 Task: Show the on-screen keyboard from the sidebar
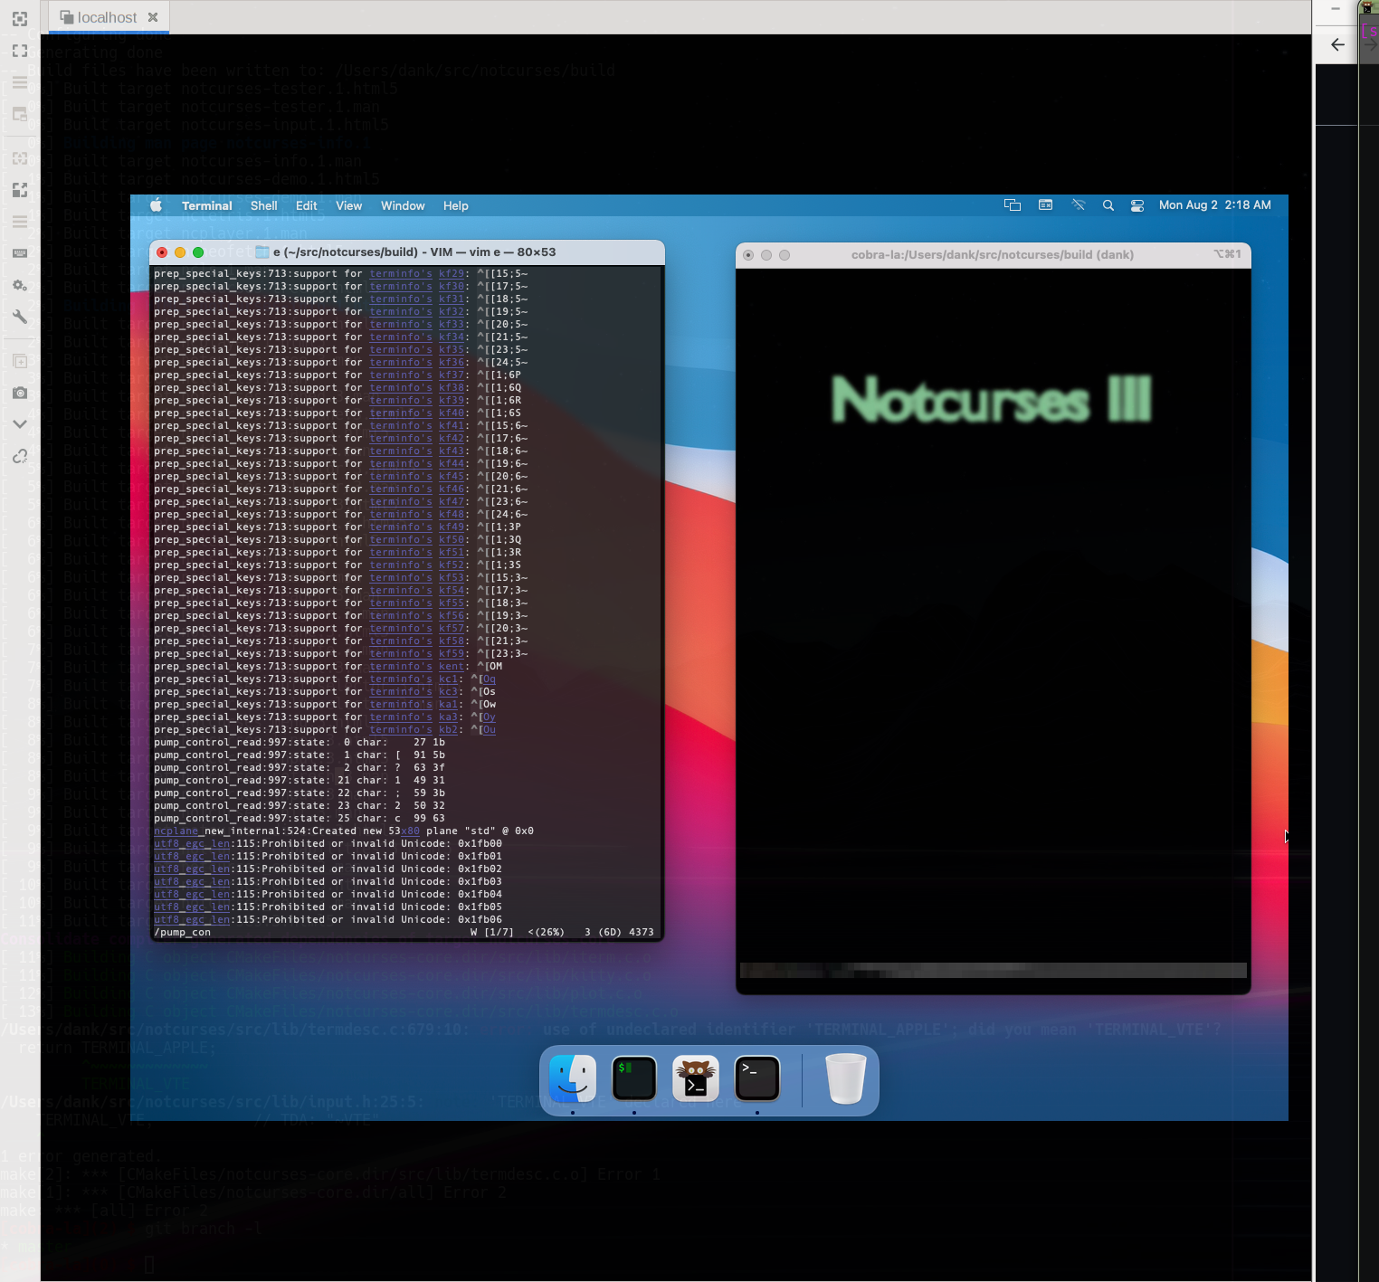pyautogui.click(x=20, y=252)
